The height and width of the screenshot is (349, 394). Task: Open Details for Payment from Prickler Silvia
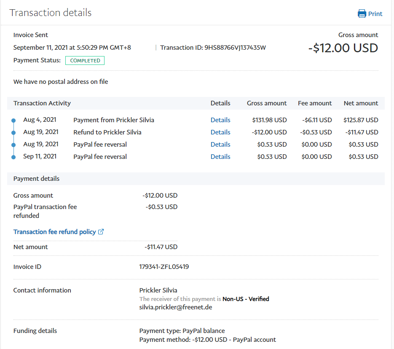(220, 120)
